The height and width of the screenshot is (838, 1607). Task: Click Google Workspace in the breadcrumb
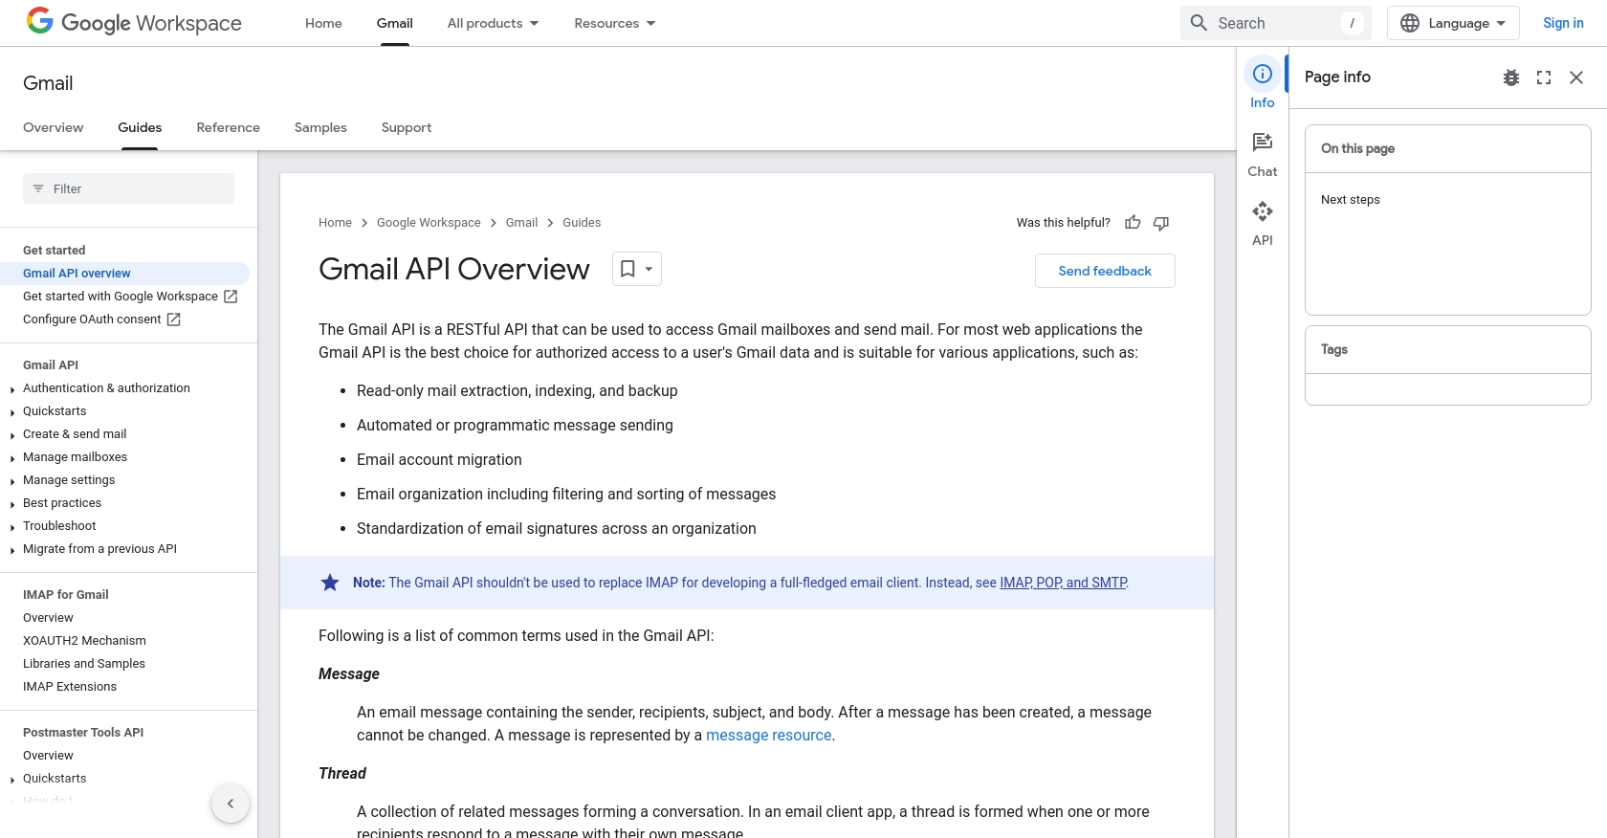coord(429,223)
